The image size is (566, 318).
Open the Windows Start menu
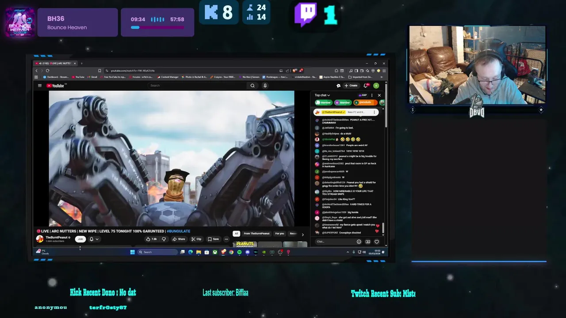click(x=132, y=252)
